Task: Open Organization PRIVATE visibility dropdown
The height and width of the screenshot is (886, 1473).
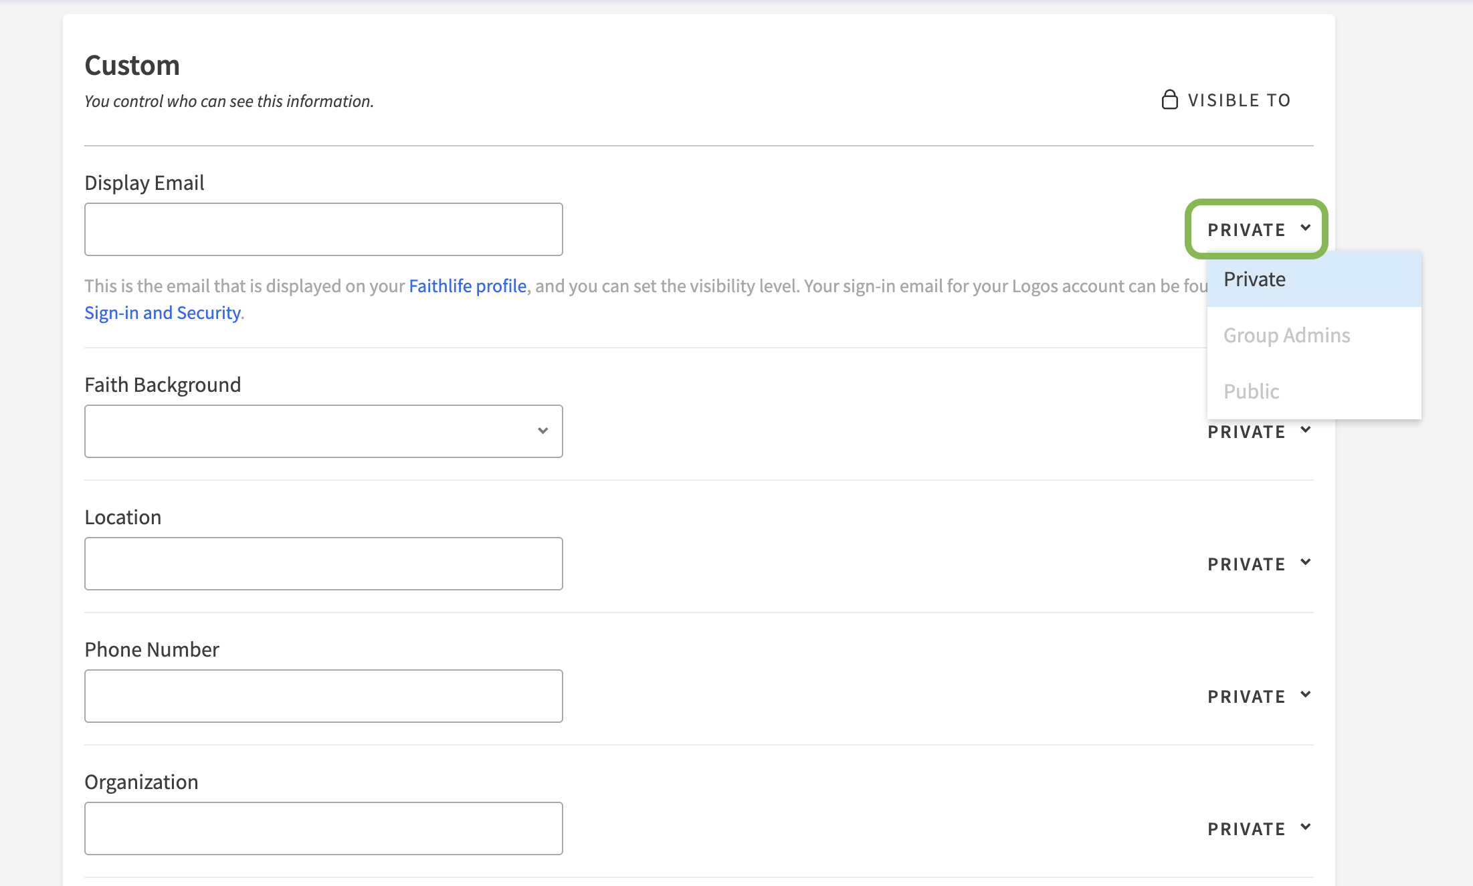Action: (1258, 828)
